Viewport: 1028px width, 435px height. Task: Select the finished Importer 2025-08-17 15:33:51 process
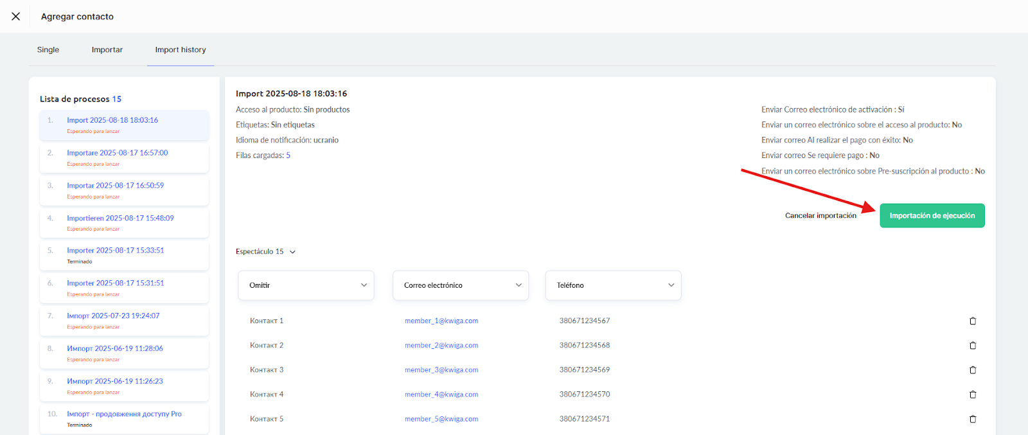click(116, 251)
